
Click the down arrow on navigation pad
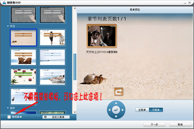tap(116, 117)
